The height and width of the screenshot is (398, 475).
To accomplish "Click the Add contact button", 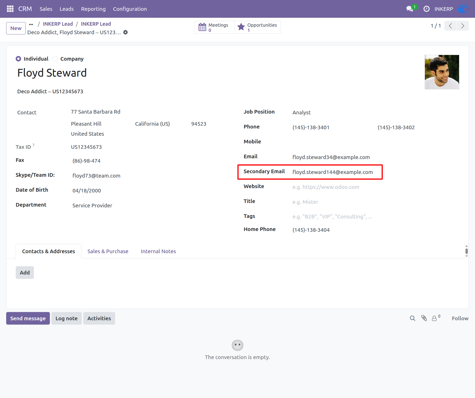I will tap(25, 273).
